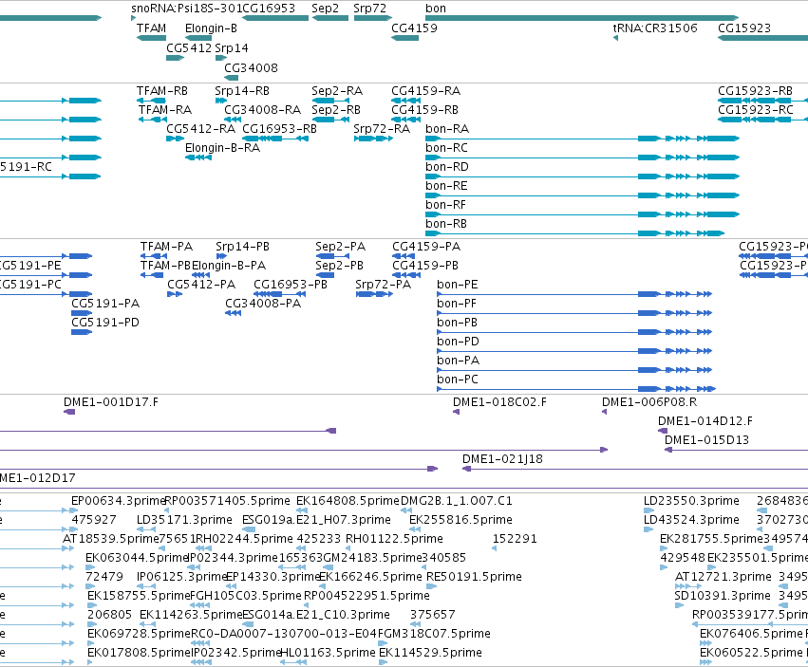Click the bon-RD transcript label
Viewport: 808px width, 667px height.
click(x=447, y=167)
